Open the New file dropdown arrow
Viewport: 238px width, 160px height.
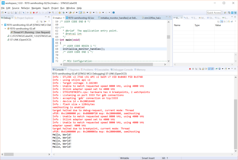coord(6,13)
